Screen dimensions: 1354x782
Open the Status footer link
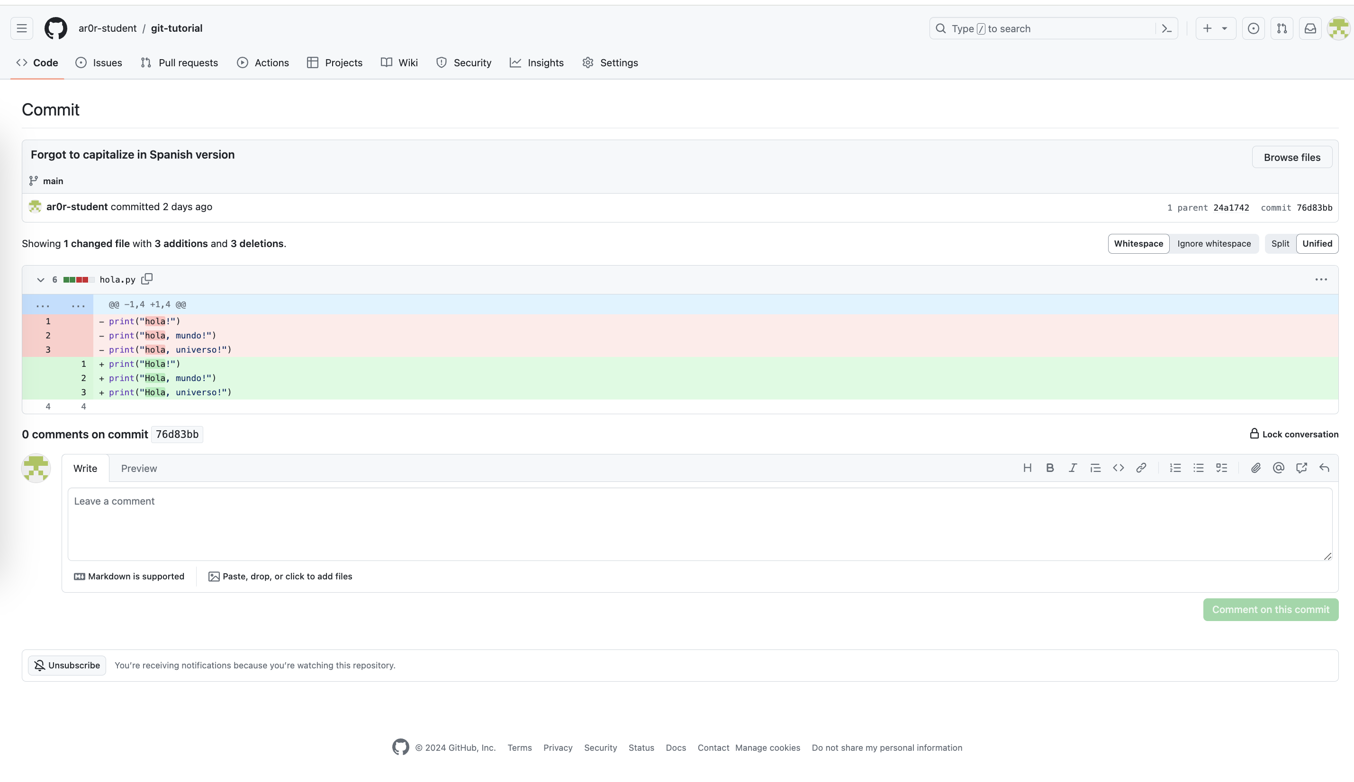641,747
